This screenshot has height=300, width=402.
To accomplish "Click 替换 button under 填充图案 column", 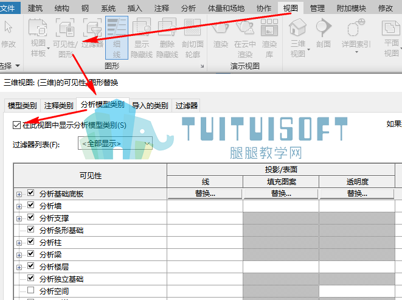I will pyautogui.click(x=281, y=194).
